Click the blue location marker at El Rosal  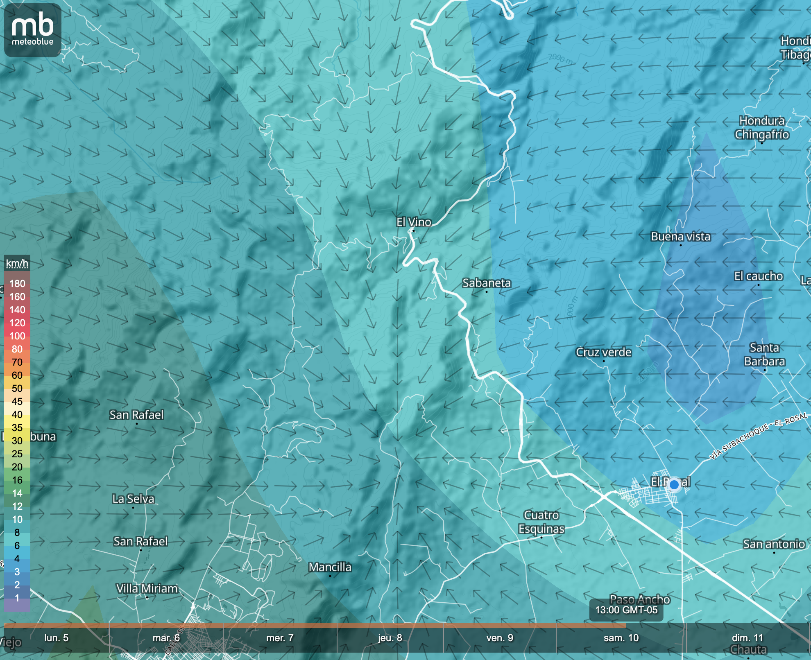click(x=674, y=485)
